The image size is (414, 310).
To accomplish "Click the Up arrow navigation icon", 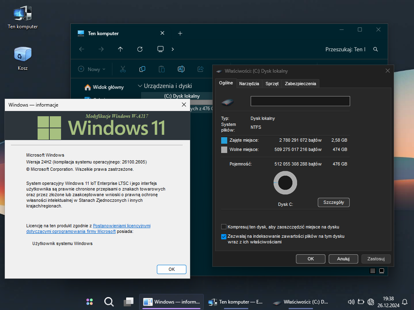I will coord(120,49).
